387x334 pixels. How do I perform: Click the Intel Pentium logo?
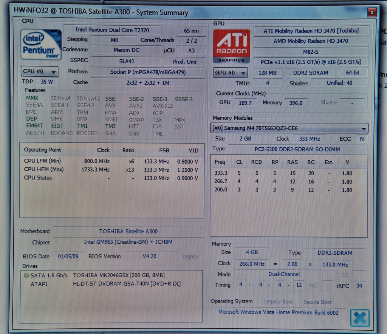(x=41, y=45)
